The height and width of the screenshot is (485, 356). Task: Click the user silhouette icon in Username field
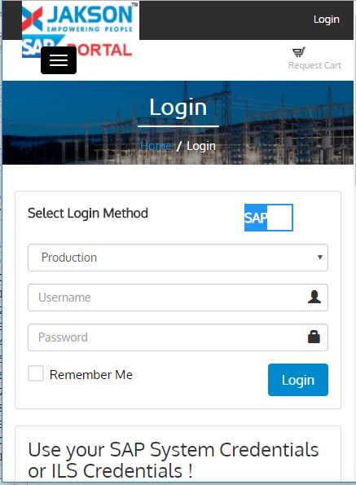click(x=314, y=297)
